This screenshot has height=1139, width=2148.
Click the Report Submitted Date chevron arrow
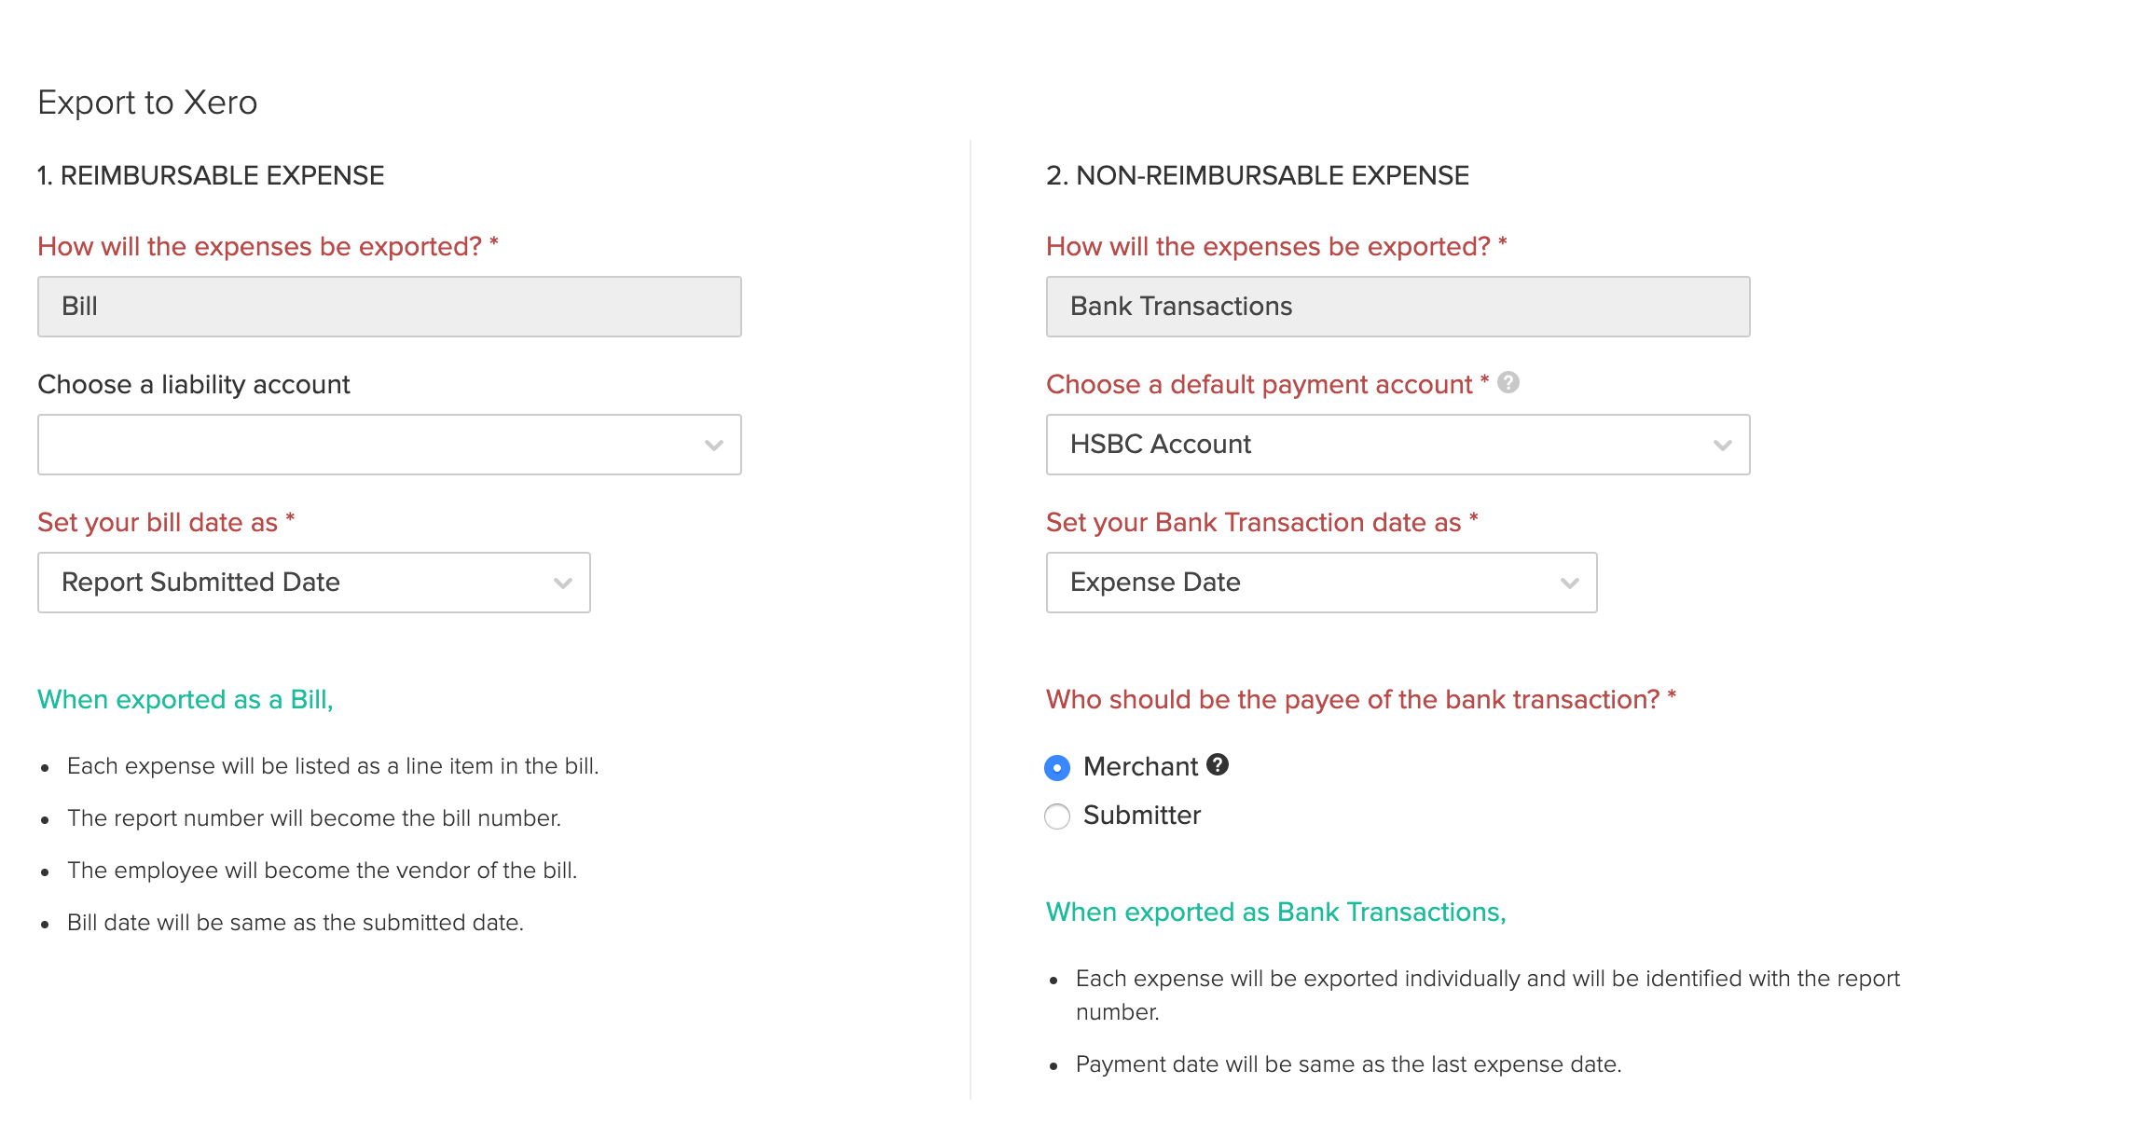coord(562,583)
